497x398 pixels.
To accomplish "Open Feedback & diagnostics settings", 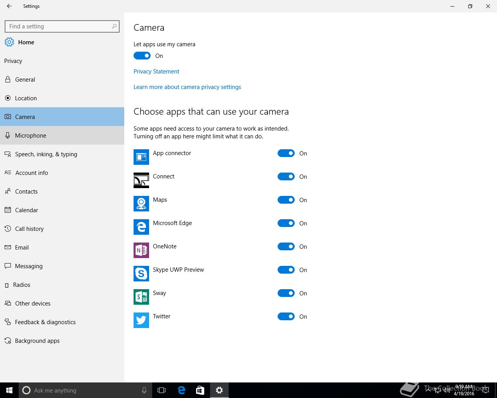I will [62, 322].
